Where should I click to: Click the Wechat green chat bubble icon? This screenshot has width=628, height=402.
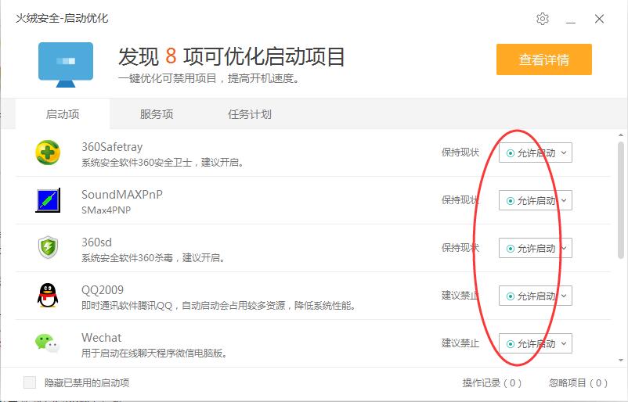[x=47, y=343]
